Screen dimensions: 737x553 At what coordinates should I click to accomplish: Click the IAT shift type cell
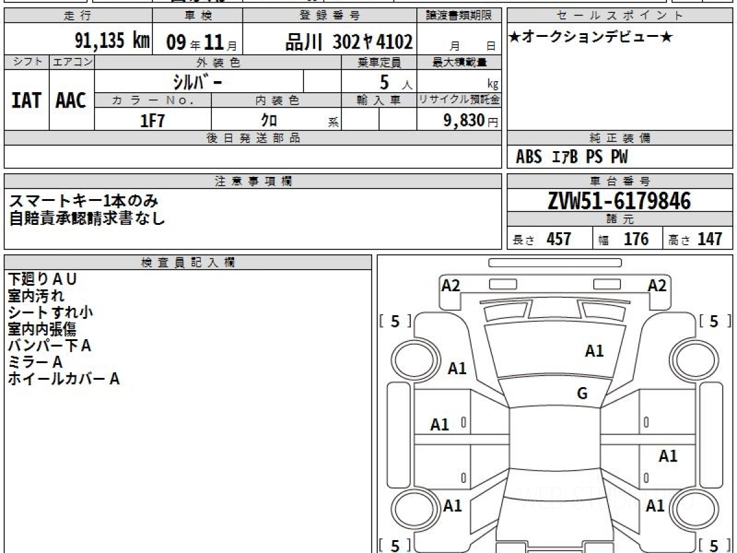tap(26, 101)
